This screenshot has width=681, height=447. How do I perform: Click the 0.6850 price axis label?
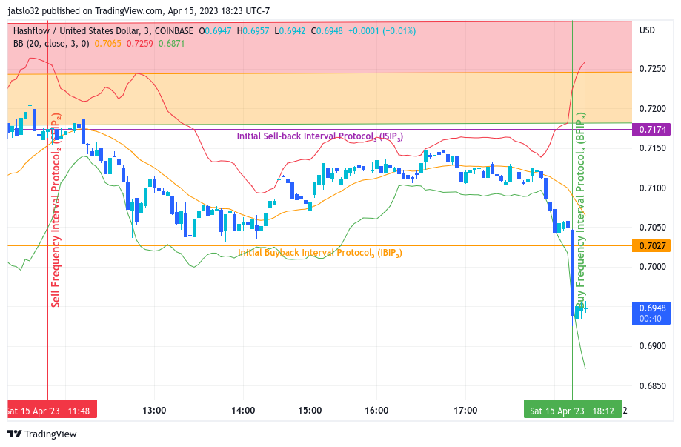point(653,385)
